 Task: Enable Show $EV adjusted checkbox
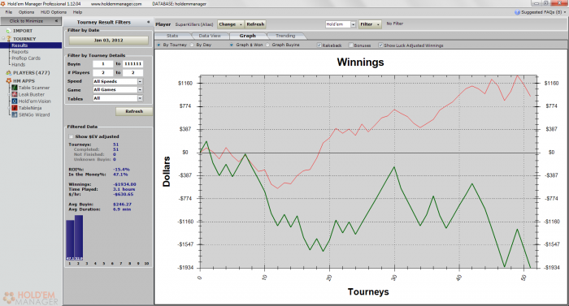coord(71,136)
